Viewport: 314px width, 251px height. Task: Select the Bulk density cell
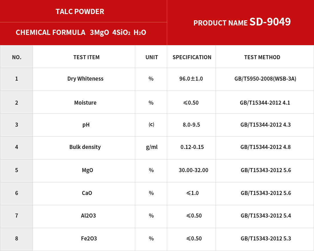point(85,147)
